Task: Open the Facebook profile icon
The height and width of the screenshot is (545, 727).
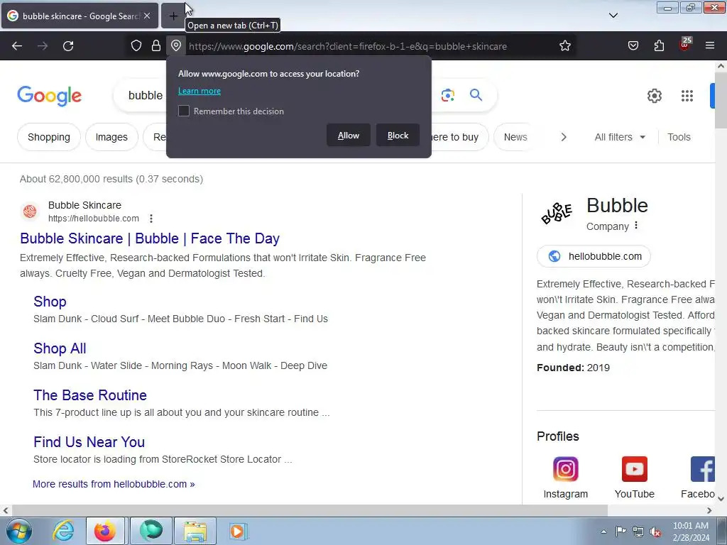Action: (702, 469)
